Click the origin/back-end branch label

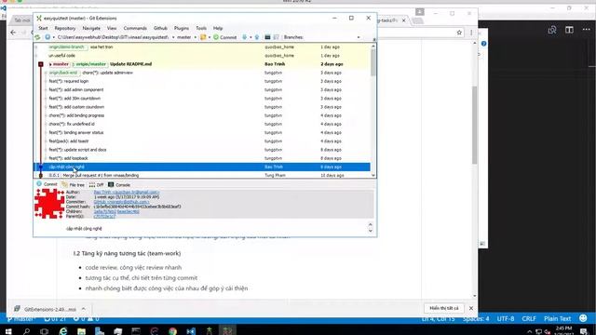(63, 73)
